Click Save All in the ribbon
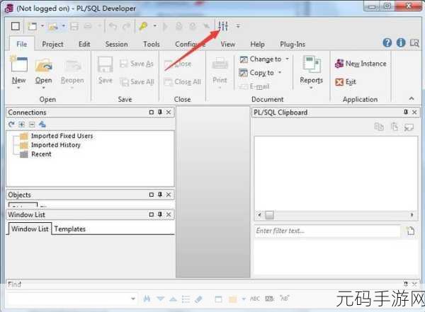Image resolution: width=425 pixels, height=312 pixels. [137, 81]
